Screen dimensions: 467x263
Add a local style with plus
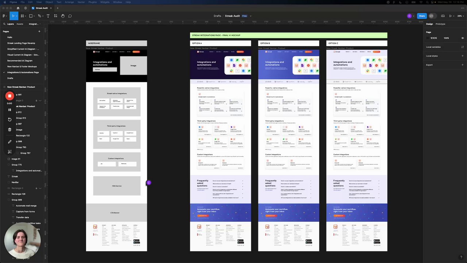462,56
